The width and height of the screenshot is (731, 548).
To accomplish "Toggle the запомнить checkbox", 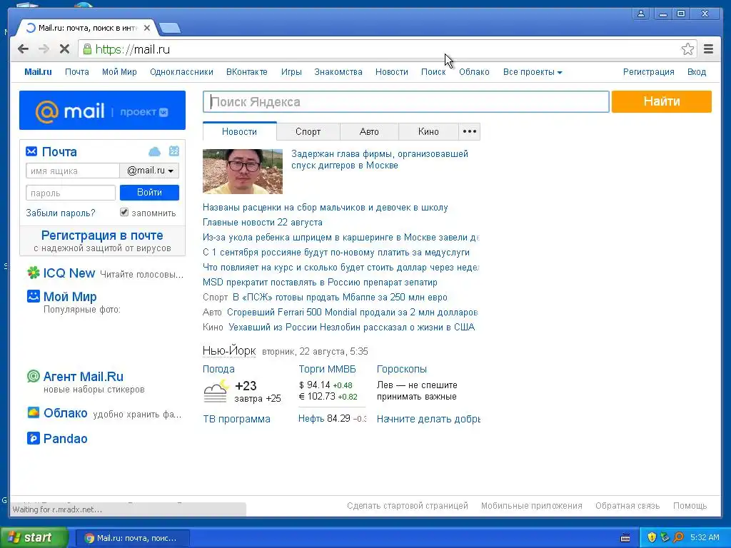I will pos(124,213).
